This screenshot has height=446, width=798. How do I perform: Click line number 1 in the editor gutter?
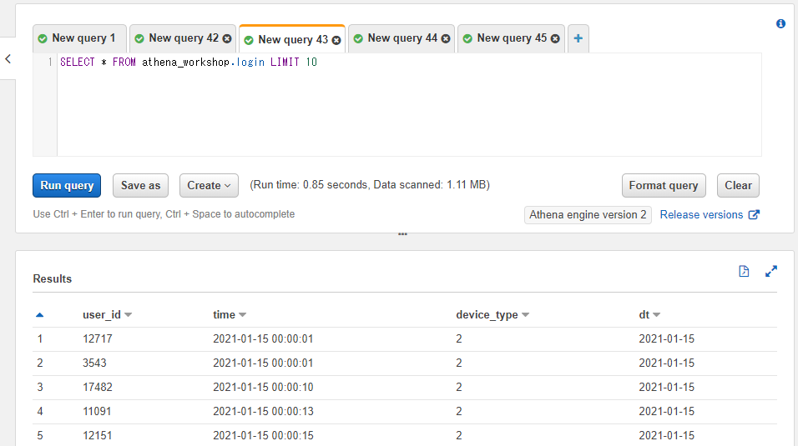pyautogui.click(x=50, y=62)
